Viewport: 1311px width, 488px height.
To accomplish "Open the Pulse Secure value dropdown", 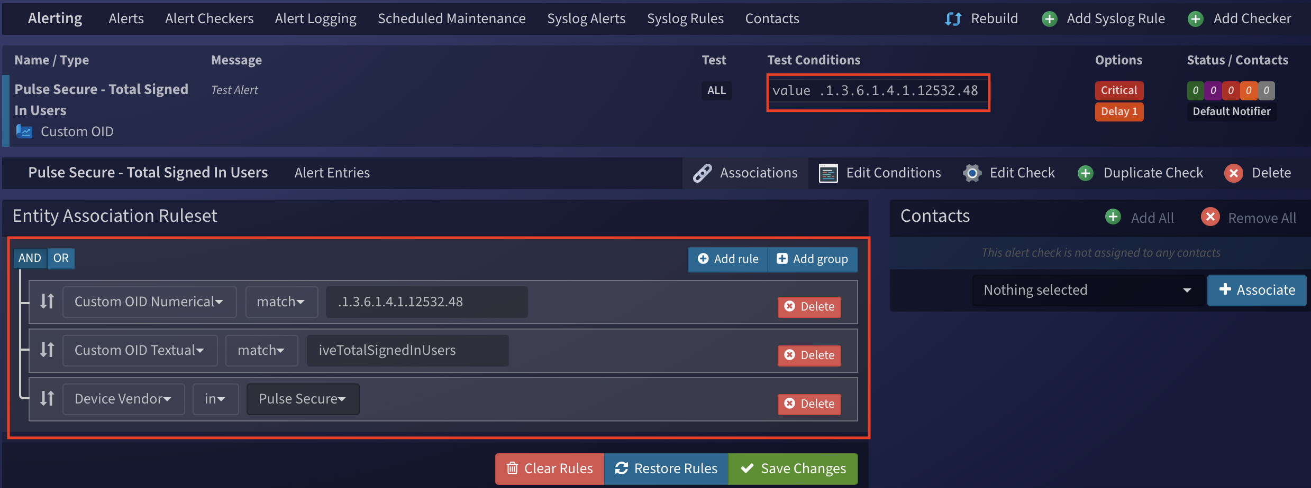I will point(303,399).
